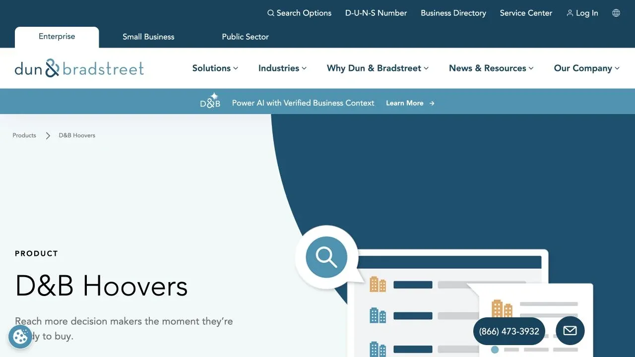Select the Small Business tab

148,37
